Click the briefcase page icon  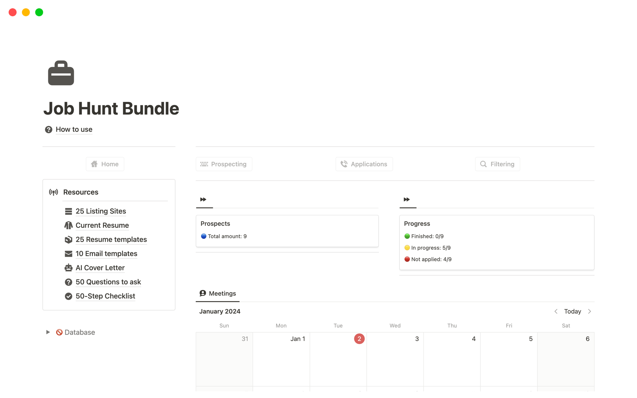click(x=61, y=73)
